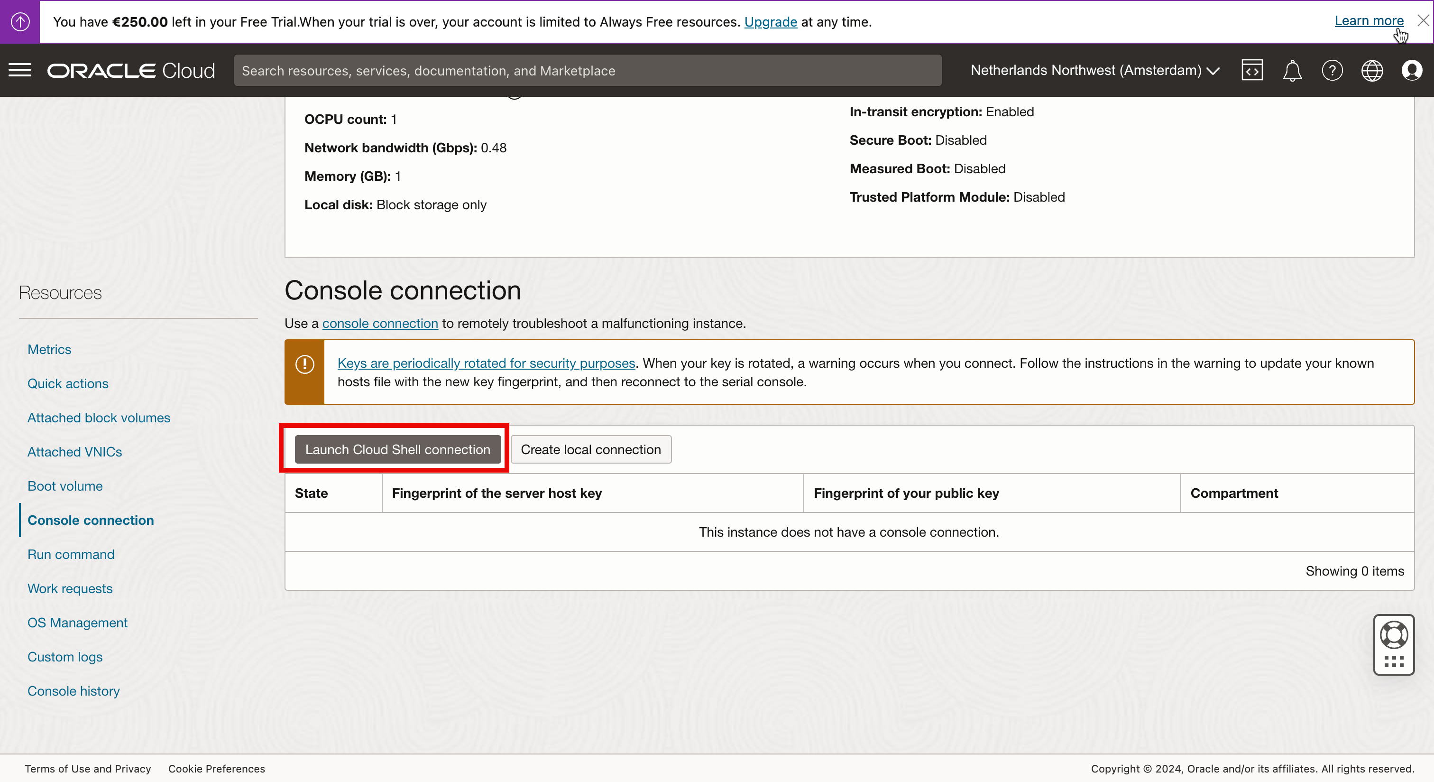Open the hamburger navigation menu
This screenshot has width=1434, height=782.
pos(20,70)
